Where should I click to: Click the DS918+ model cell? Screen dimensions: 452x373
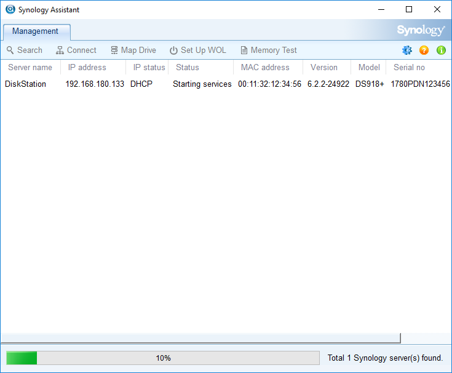pyautogui.click(x=370, y=84)
